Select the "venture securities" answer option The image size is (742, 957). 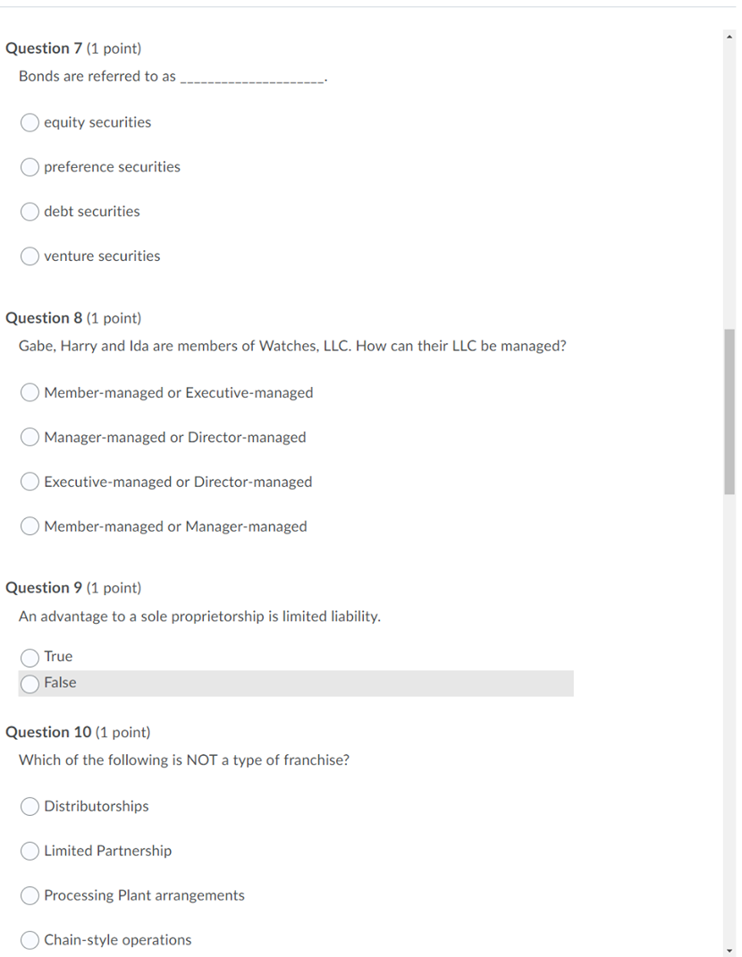[29, 256]
